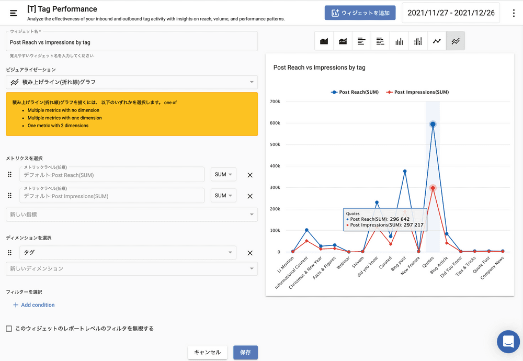Open the visualization type dropdown

[132, 82]
